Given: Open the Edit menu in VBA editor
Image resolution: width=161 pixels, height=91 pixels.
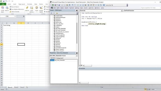Looking at the screenshot, I should [x=58, y=8].
